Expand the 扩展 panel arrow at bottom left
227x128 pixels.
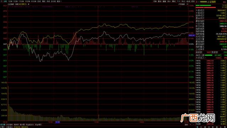tap(3, 127)
